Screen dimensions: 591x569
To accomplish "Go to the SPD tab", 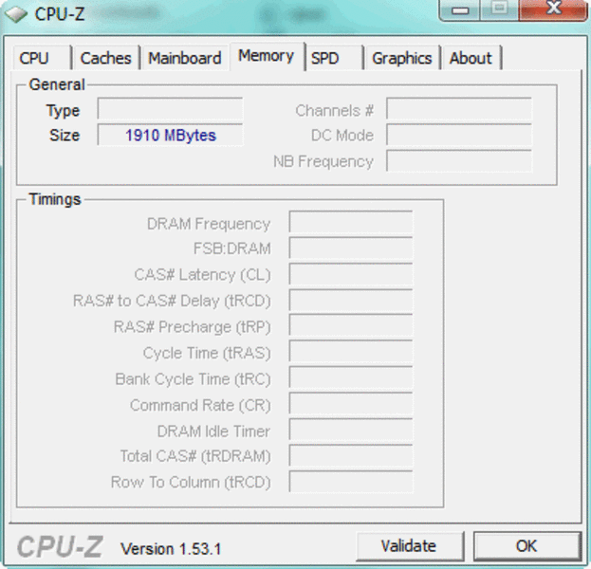I will coord(325,58).
